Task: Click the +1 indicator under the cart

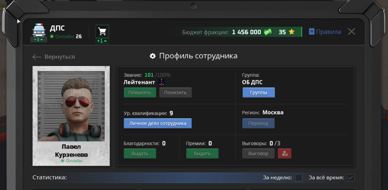Action: pyautogui.click(x=102, y=41)
